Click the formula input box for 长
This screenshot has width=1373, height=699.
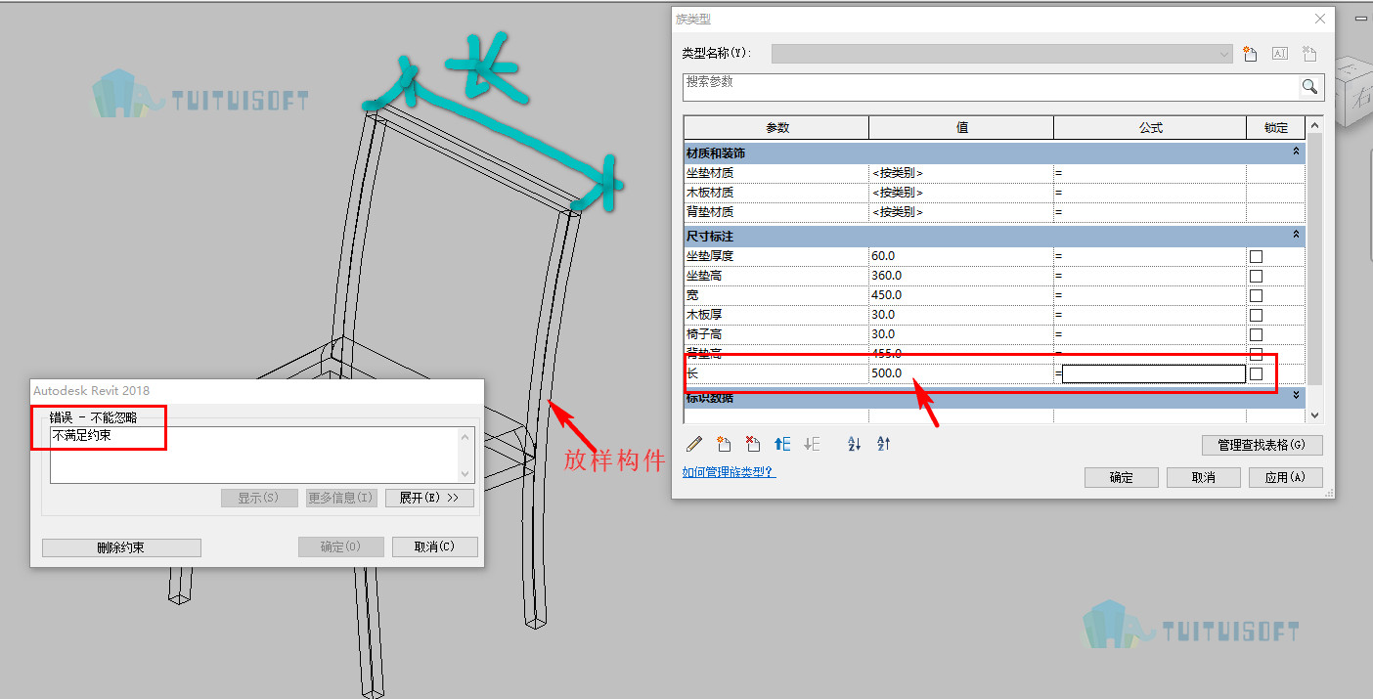1154,373
